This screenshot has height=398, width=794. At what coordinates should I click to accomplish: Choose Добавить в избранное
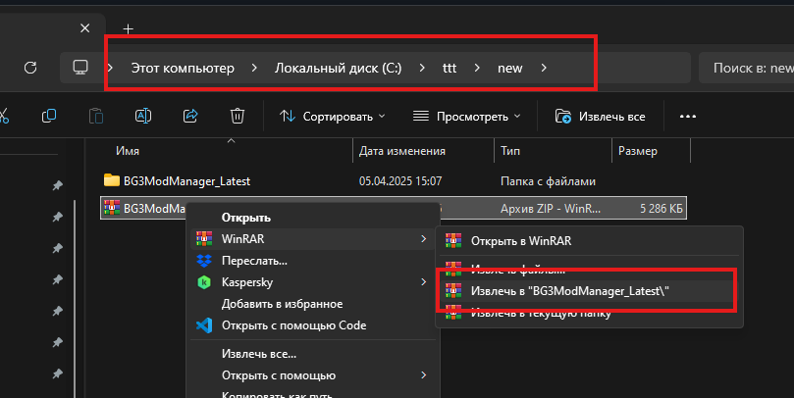pyautogui.click(x=312, y=304)
